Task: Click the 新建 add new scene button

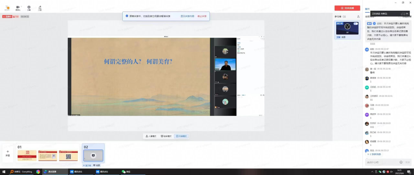Action: click(x=8, y=153)
